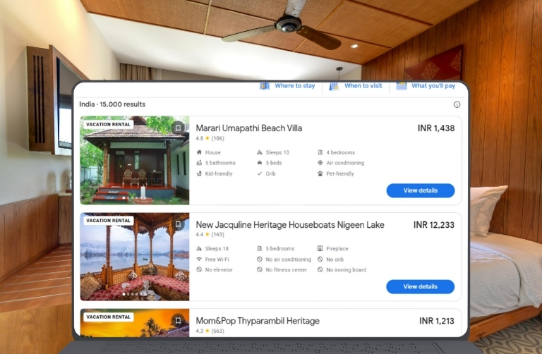The height and width of the screenshot is (354, 542).
Task: Click the Sleeps 10 people icon
Action: [260, 152]
